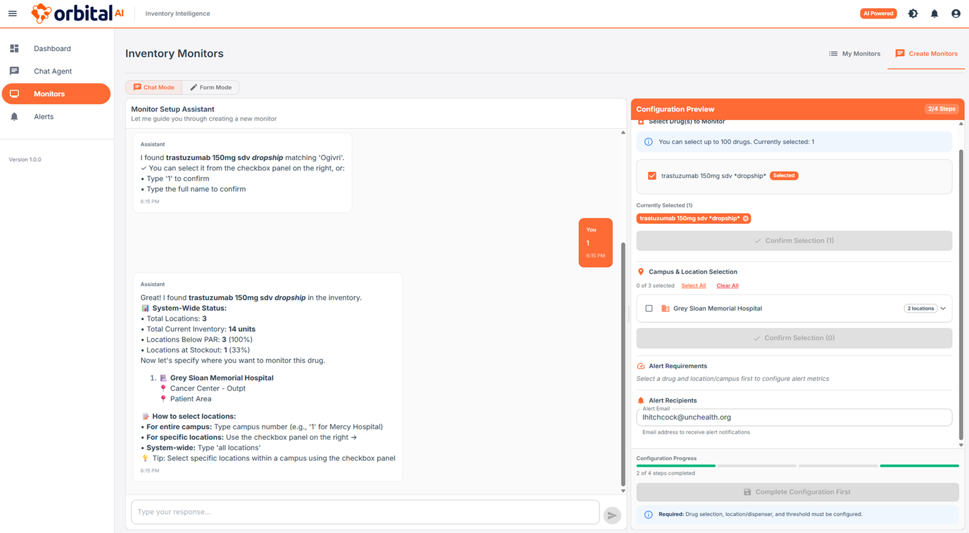Switch to Form Mode
The width and height of the screenshot is (969, 533).
210,87
